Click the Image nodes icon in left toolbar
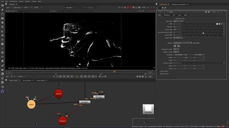The width and height of the screenshot is (229, 128). tap(3, 6)
